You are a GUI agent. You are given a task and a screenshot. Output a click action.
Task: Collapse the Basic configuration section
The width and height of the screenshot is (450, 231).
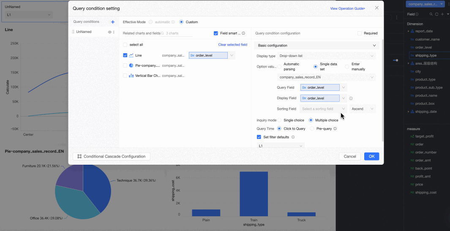pyautogui.click(x=374, y=46)
